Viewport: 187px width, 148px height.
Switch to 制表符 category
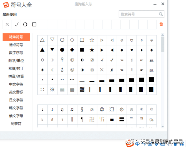click(x=16, y=124)
